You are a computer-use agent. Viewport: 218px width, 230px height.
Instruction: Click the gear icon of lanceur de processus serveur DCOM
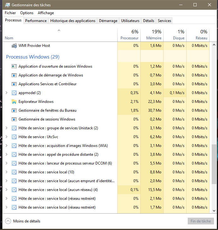[14, 163]
